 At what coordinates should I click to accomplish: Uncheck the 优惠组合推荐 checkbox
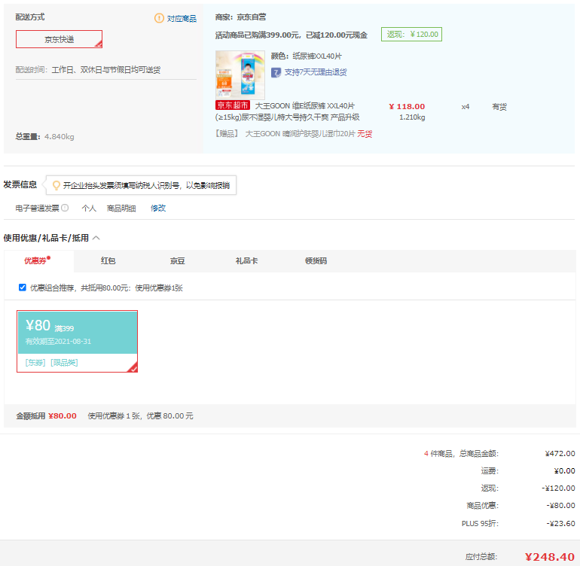point(22,288)
